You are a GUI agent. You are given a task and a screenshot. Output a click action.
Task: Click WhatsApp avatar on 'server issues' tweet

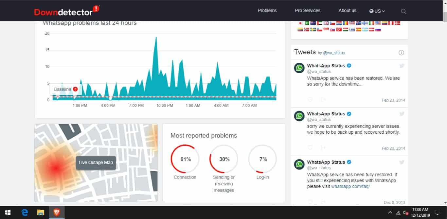tap(299, 116)
